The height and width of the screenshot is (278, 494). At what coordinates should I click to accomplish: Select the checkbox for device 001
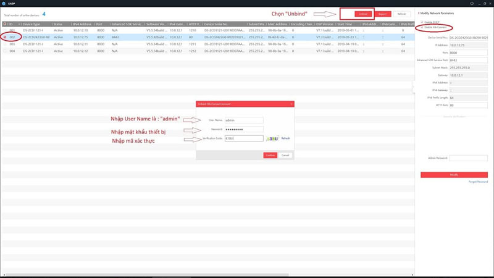(5, 30)
